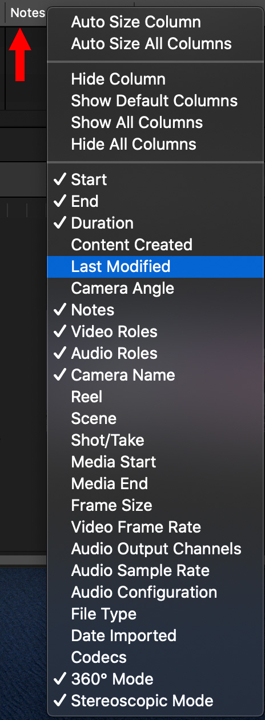Uncheck the Start column
265x720 pixels.
click(x=155, y=180)
